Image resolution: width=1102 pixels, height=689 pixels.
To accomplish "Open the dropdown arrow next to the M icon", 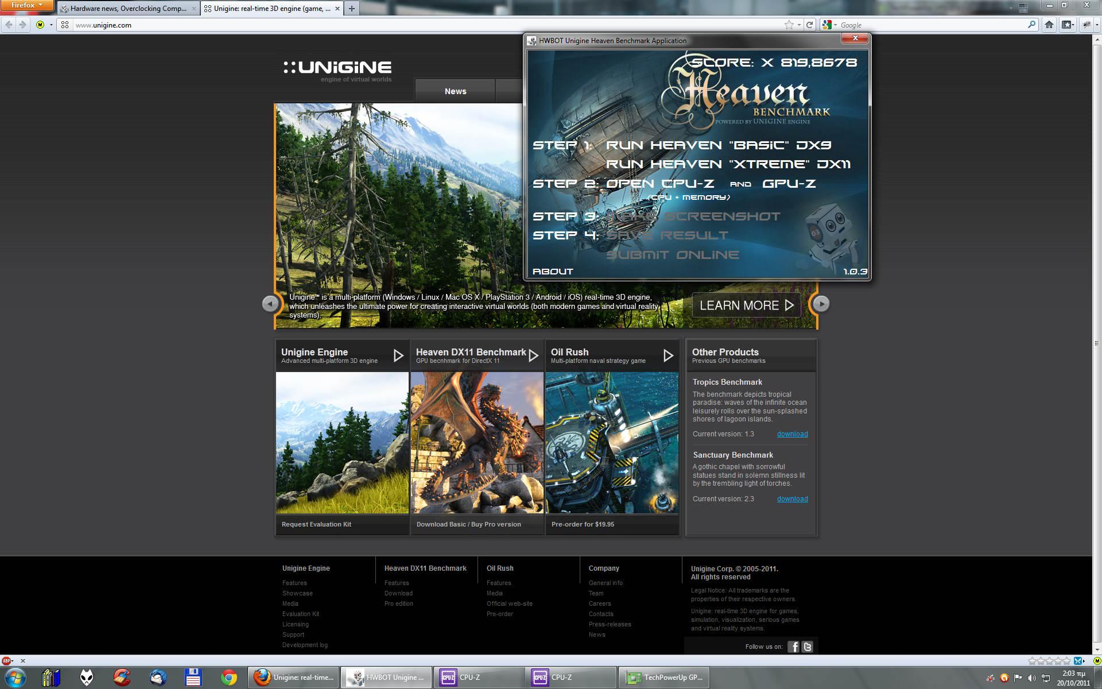I will 51,25.
